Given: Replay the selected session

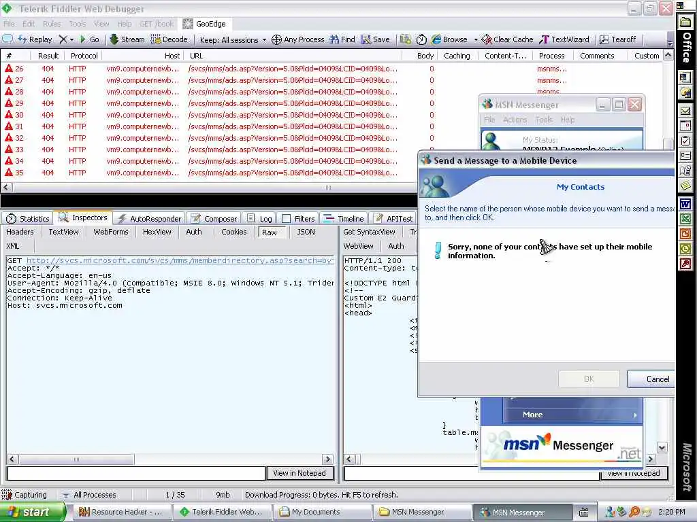Looking at the screenshot, I should [x=35, y=39].
